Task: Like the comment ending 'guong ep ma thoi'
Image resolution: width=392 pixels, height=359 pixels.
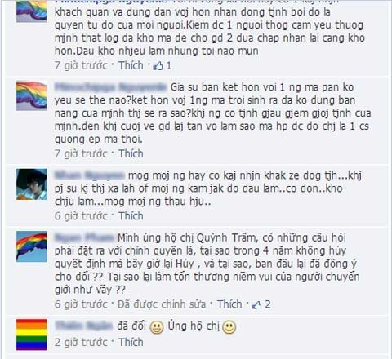Action: coord(131,153)
